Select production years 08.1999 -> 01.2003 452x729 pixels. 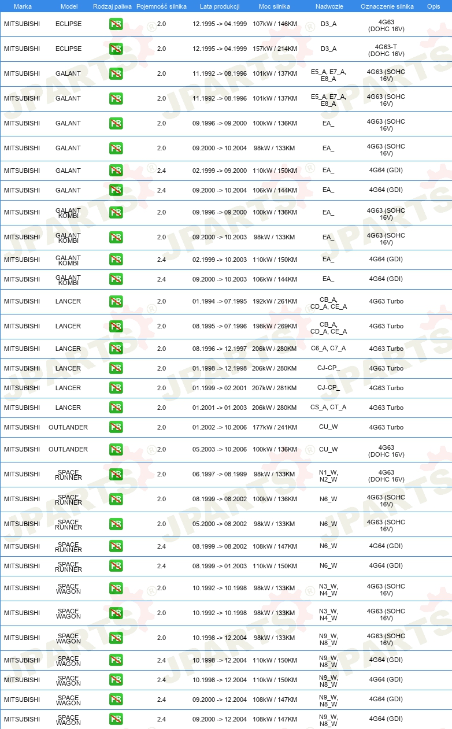point(220,566)
